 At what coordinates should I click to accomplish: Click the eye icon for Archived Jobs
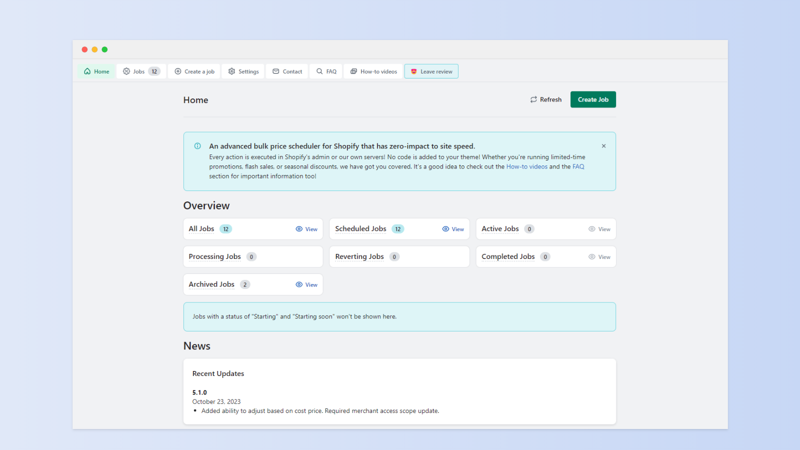[299, 284]
